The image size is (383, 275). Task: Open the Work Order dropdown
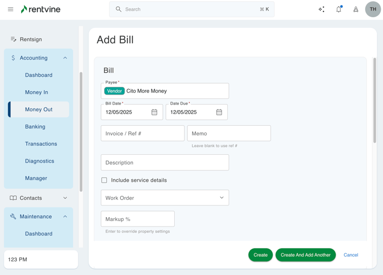tap(165, 198)
